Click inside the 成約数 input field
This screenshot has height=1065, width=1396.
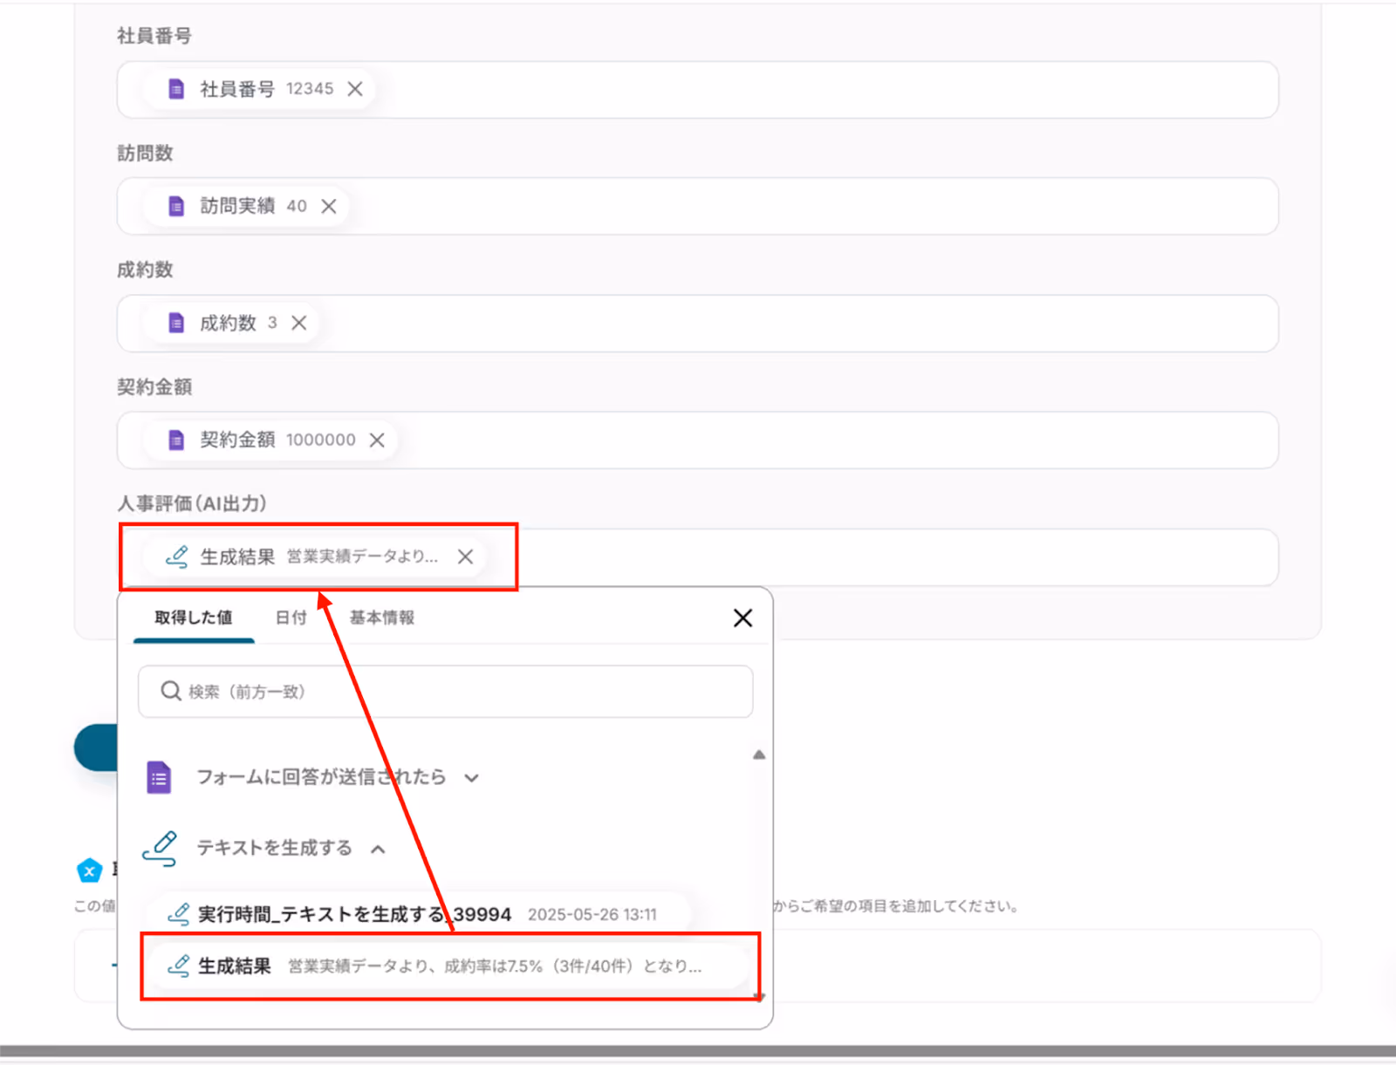698,324
